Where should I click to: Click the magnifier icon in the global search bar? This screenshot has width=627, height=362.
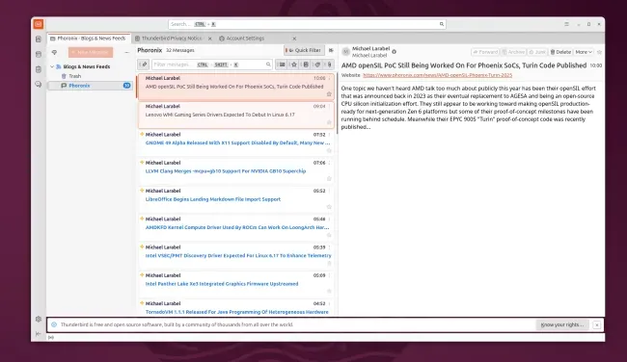point(442,24)
